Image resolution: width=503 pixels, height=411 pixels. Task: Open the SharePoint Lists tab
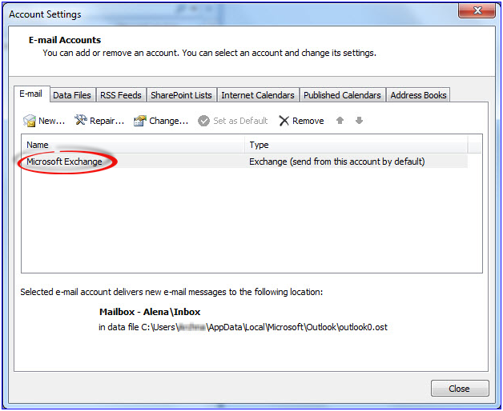coord(182,95)
